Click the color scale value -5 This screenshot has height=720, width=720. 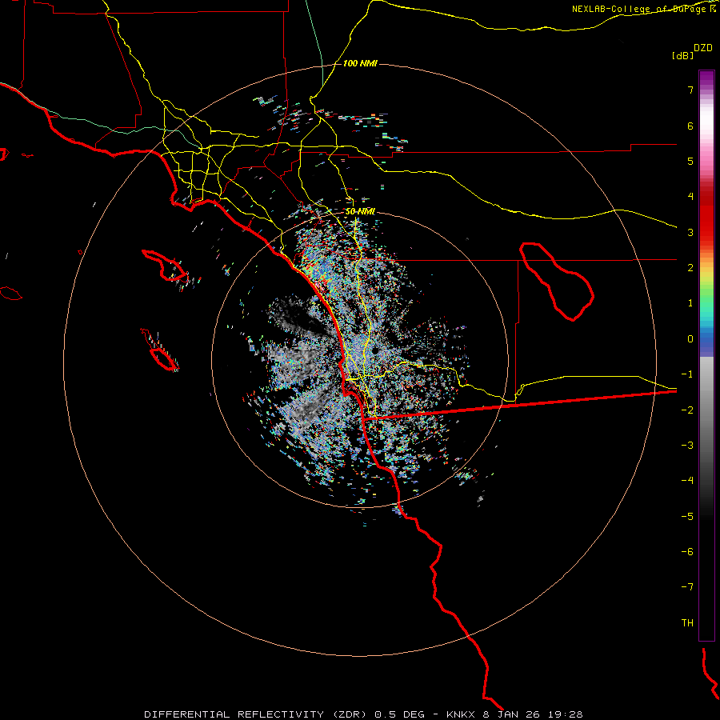click(x=687, y=517)
